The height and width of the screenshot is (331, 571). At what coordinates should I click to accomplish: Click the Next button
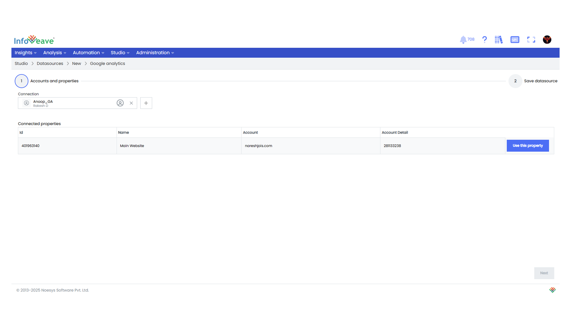(544, 273)
